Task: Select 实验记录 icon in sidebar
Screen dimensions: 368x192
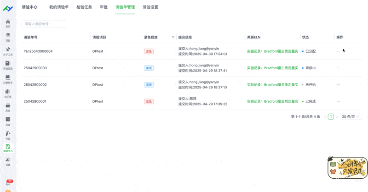Action: [x=8, y=65]
